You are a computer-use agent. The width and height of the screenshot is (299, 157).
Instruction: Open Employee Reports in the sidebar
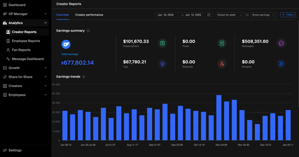click(26, 41)
